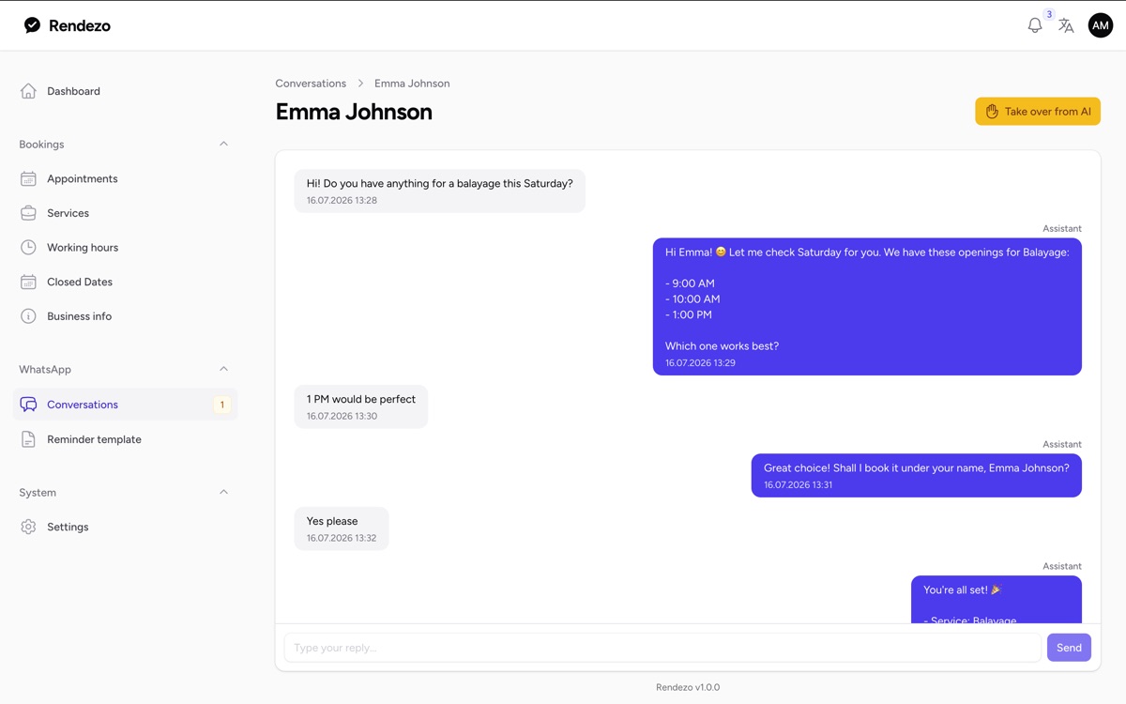The image size is (1126, 704).
Task: Open the AM user avatar menu
Action: (x=1101, y=25)
